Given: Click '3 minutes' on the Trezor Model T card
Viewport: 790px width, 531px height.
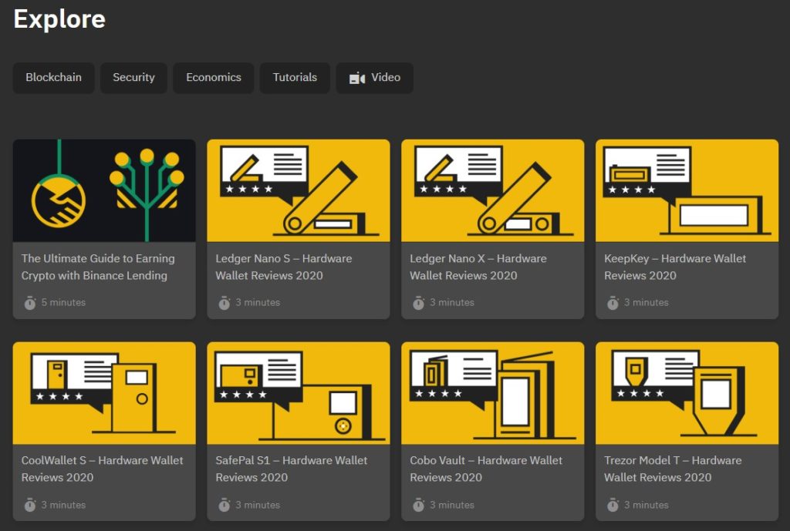Looking at the screenshot, I should (647, 505).
